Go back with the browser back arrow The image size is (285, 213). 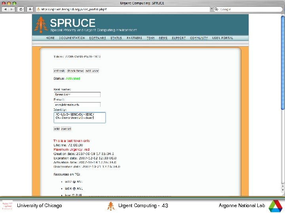click(x=5, y=9)
